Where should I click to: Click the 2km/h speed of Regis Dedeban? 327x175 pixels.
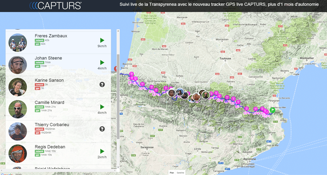point(102,157)
